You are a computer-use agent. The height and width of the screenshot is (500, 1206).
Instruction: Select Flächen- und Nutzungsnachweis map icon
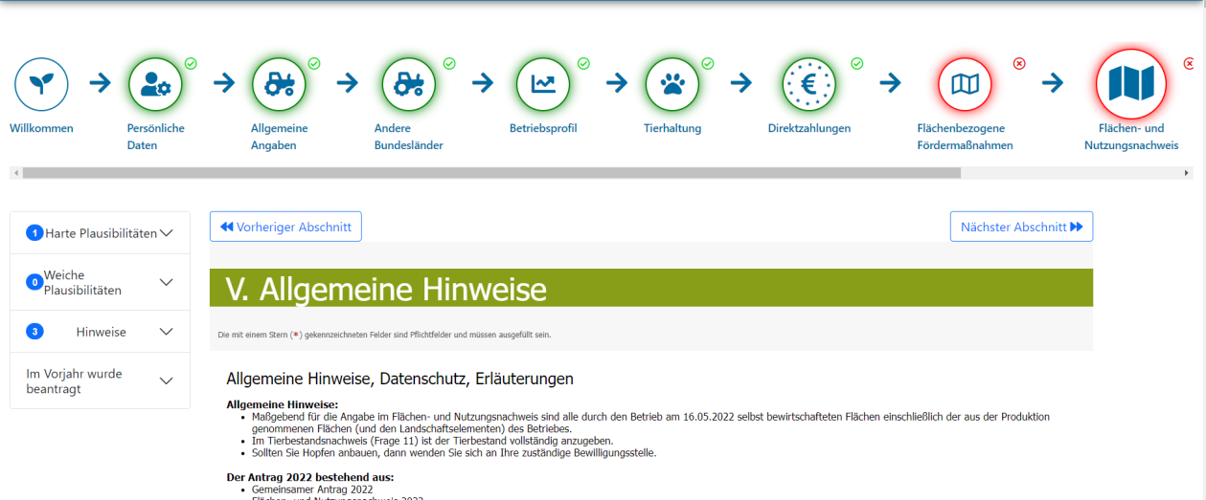pyautogui.click(x=1131, y=84)
